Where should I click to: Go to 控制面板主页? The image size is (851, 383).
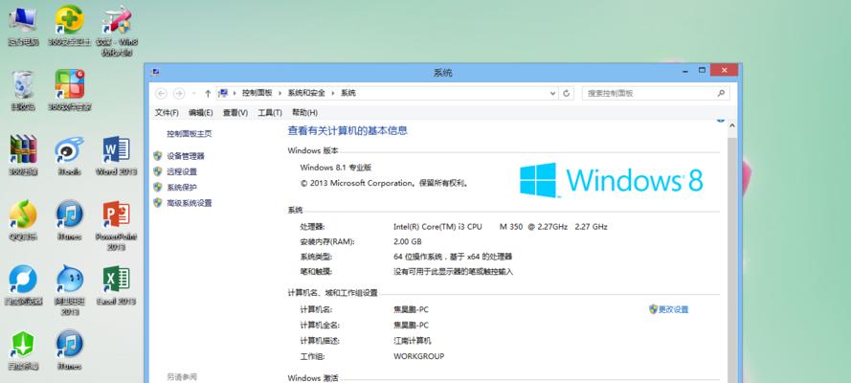[x=189, y=134]
